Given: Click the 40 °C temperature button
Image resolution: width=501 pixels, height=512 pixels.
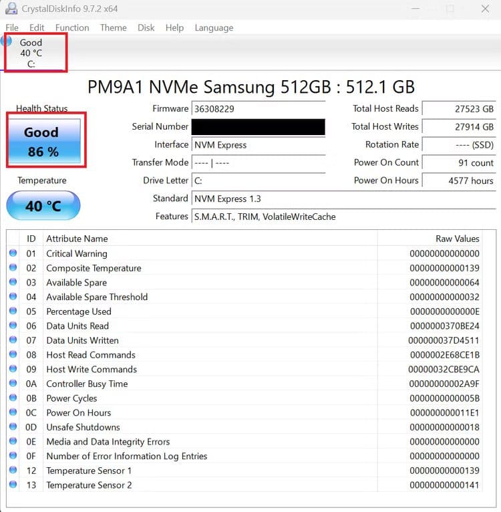Looking at the screenshot, I should 43,206.
